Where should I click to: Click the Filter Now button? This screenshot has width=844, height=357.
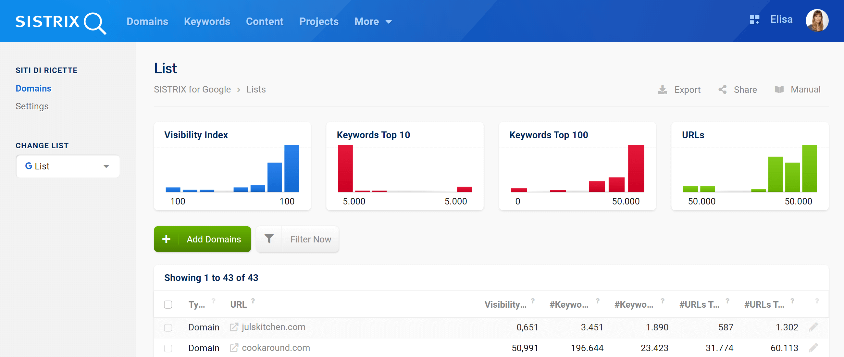click(x=297, y=239)
